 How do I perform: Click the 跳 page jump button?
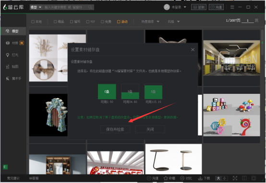[256, 21]
